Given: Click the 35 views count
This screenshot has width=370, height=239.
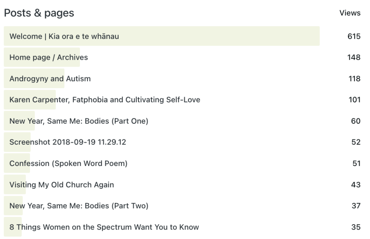Looking at the screenshot, I should pos(356,227).
